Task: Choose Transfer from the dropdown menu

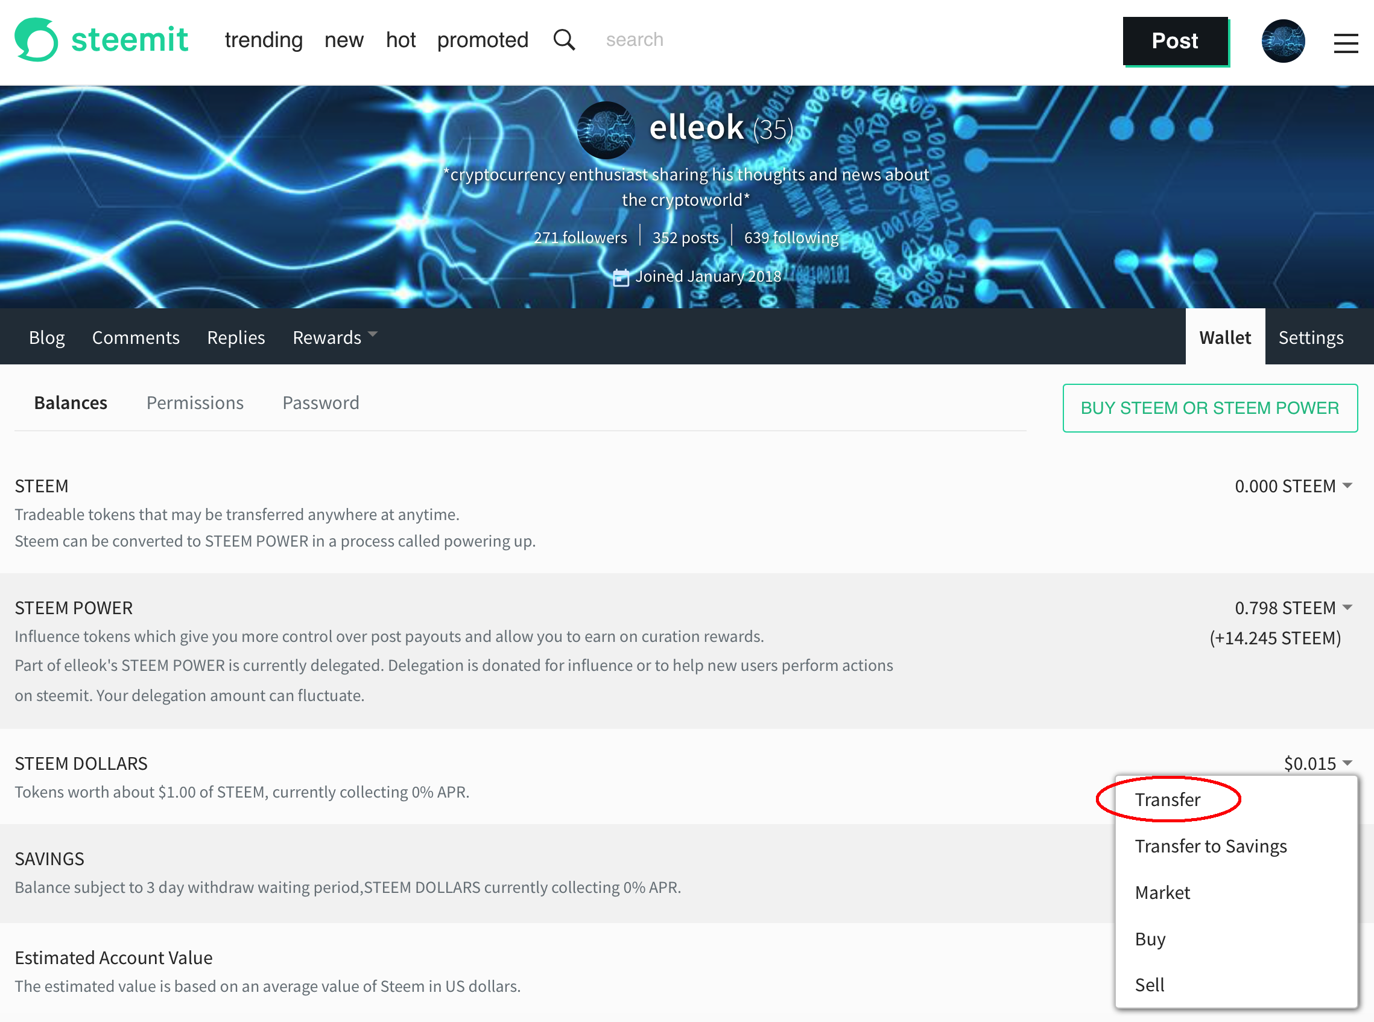Action: [1168, 800]
